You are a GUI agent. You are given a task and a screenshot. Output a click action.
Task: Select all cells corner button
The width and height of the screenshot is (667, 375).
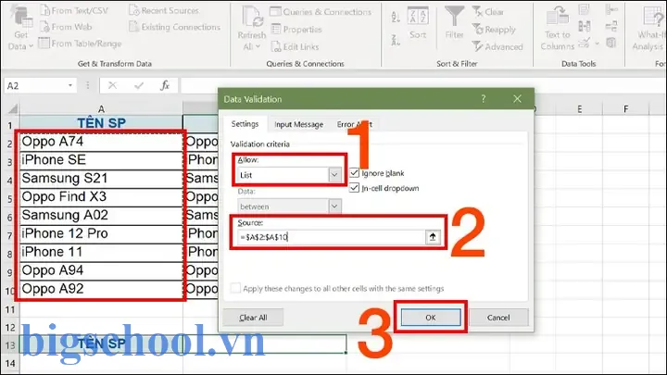(12, 109)
